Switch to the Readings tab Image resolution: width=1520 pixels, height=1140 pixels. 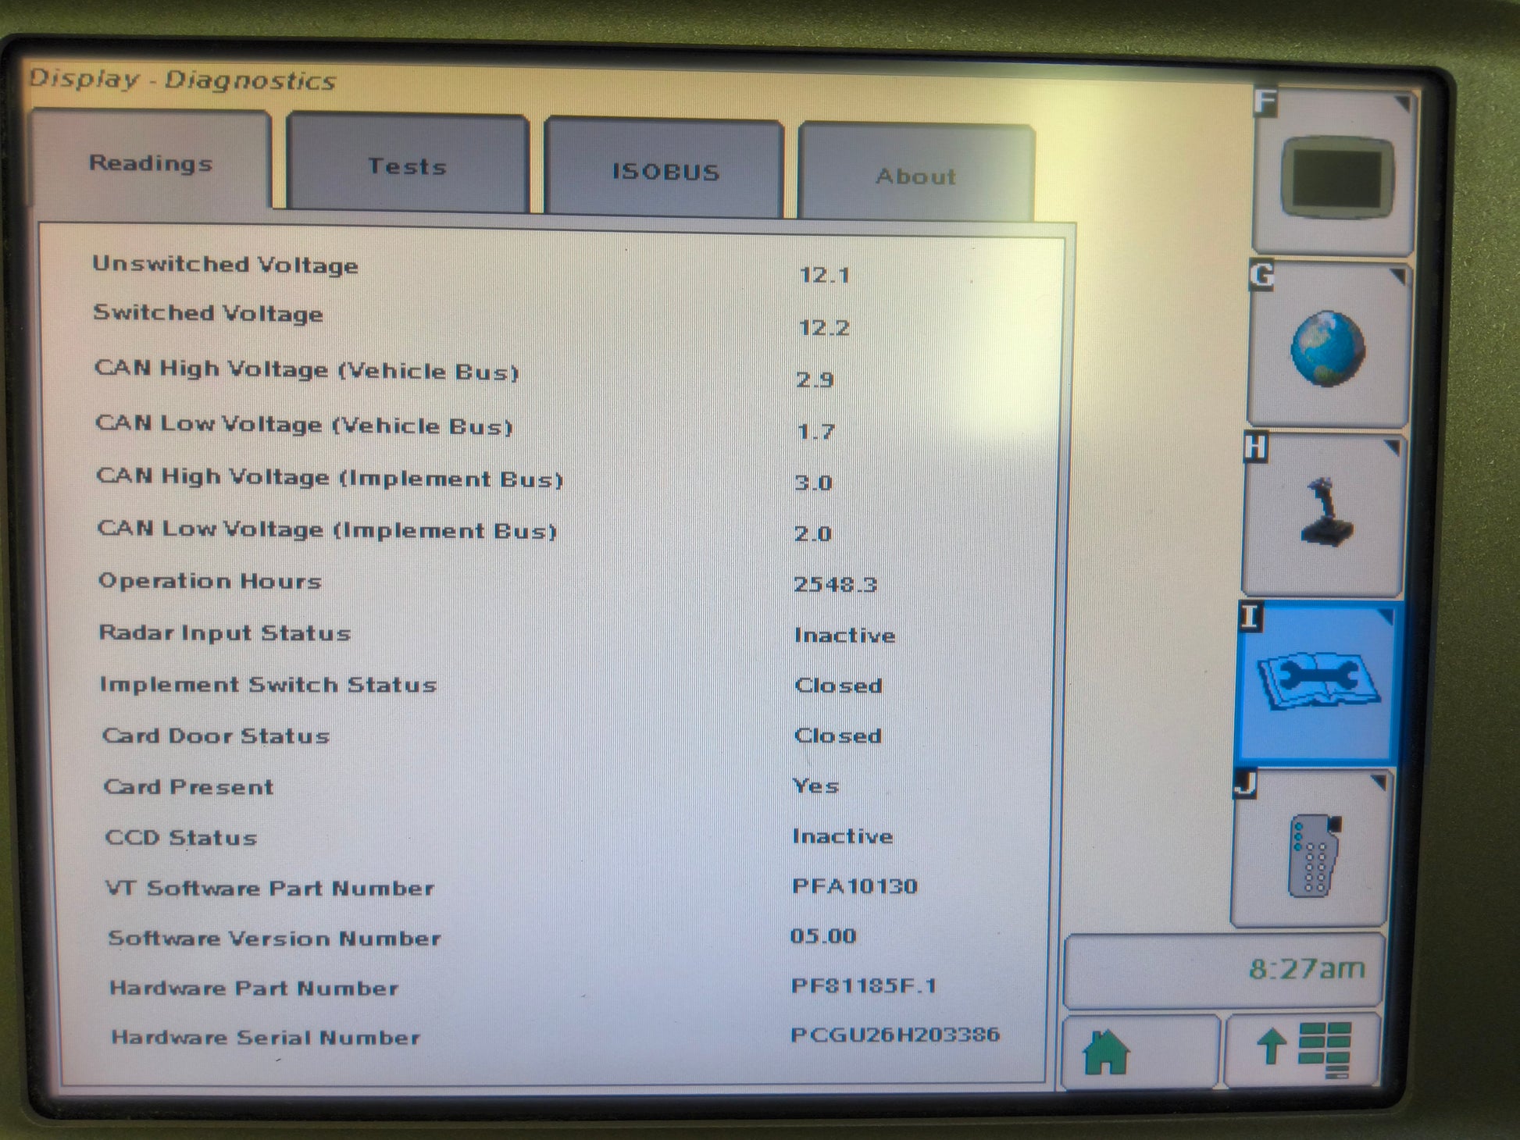151,163
